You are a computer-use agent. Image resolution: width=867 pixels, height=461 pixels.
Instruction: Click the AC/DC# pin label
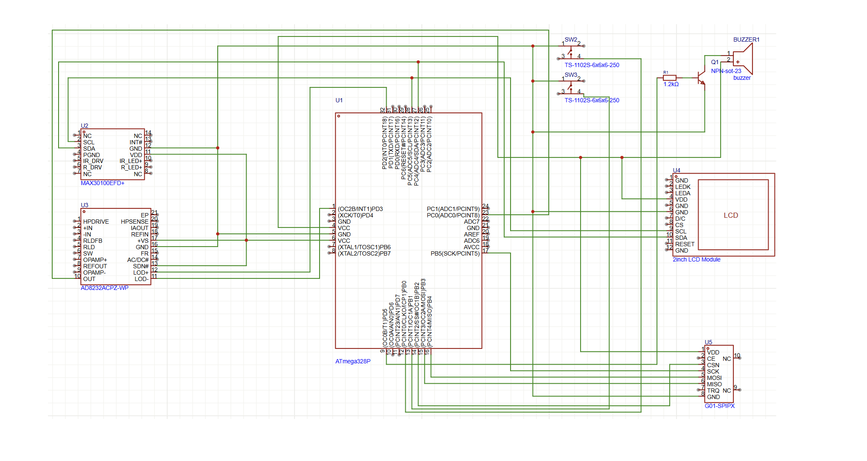click(x=138, y=260)
